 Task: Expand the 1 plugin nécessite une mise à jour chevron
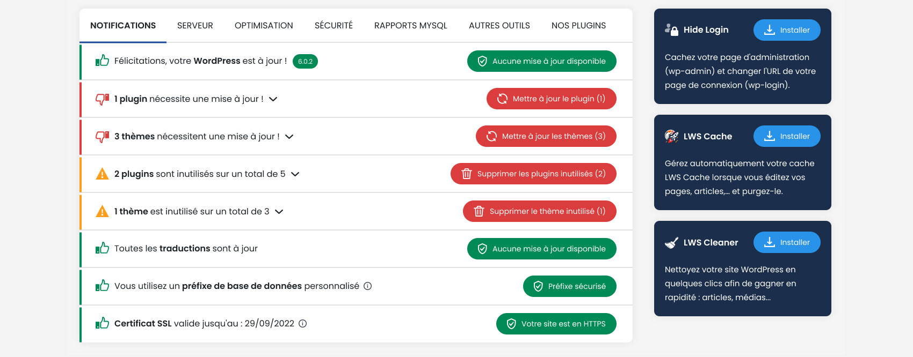tap(273, 99)
